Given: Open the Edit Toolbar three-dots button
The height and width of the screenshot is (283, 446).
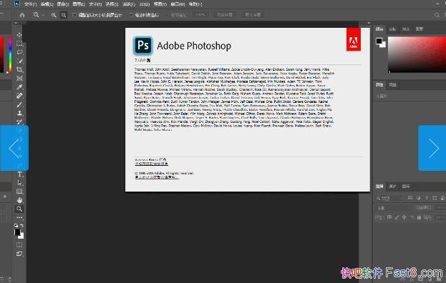Looking at the screenshot, I should point(19,217).
